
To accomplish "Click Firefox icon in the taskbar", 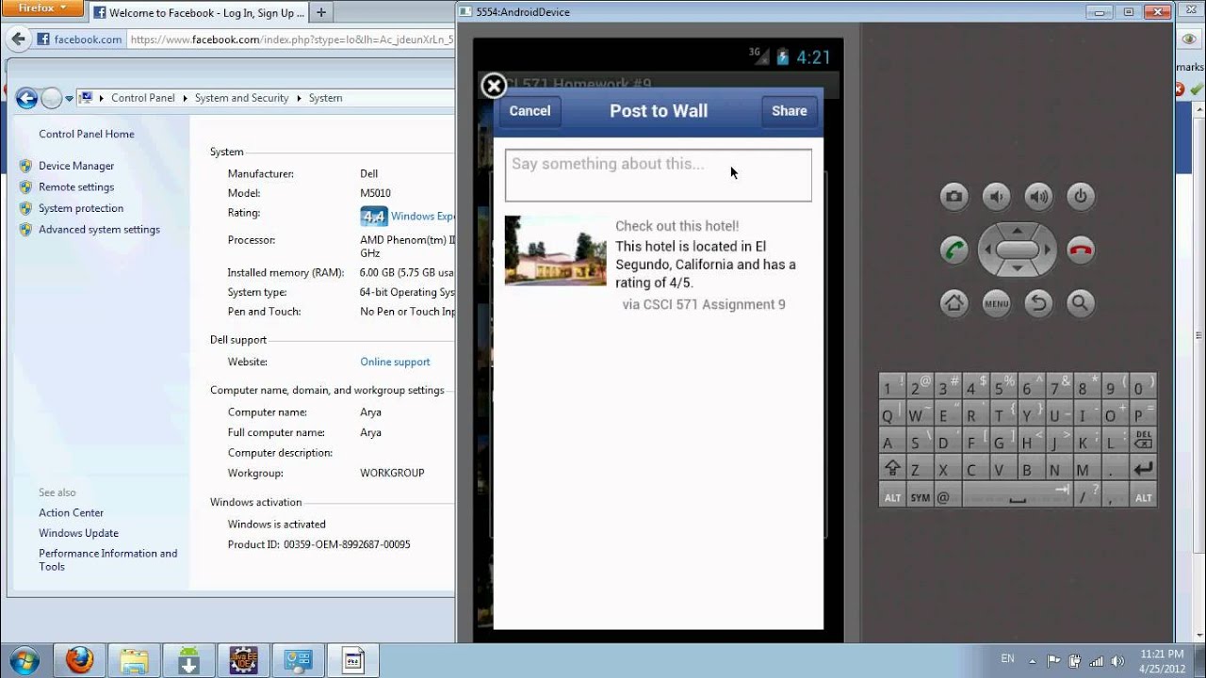I will tap(79, 659).
